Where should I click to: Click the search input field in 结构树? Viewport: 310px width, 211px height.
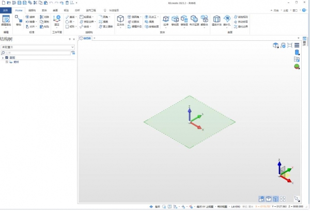36,53
